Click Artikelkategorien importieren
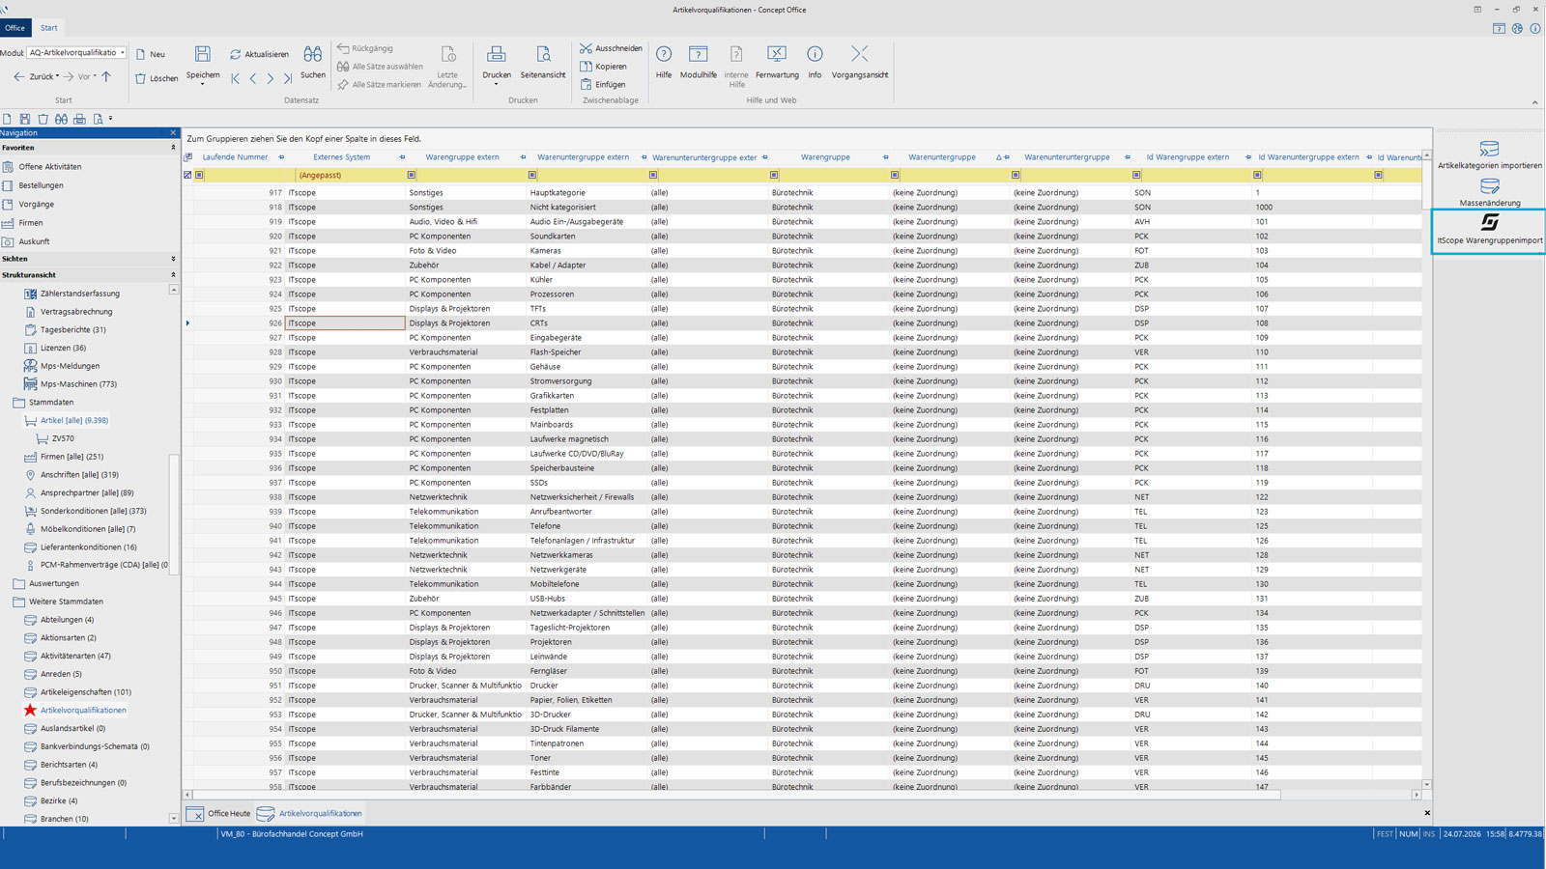Image resolution: width=1546 pixels, height=869 pixels. [x=1489, y=154]
